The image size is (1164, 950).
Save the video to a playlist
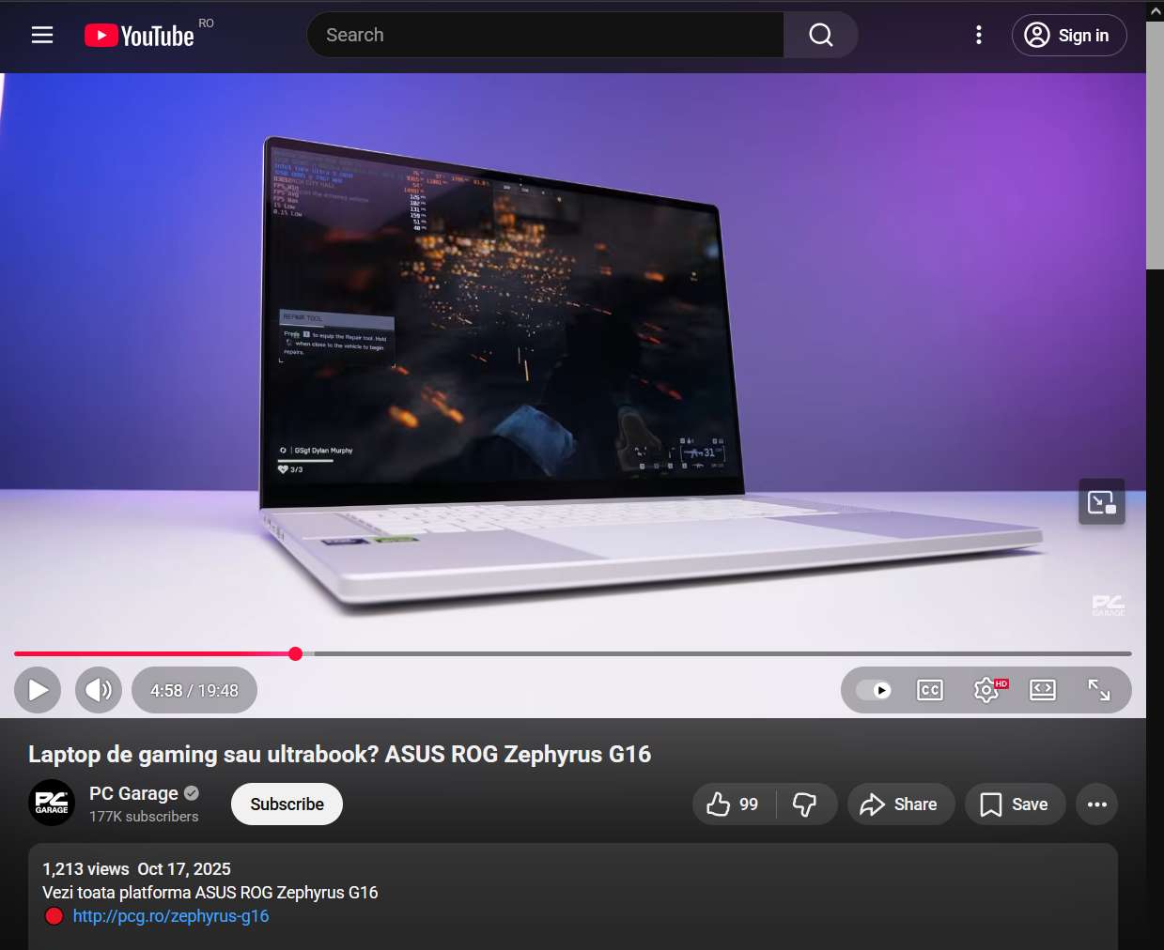pos(1015,804)
